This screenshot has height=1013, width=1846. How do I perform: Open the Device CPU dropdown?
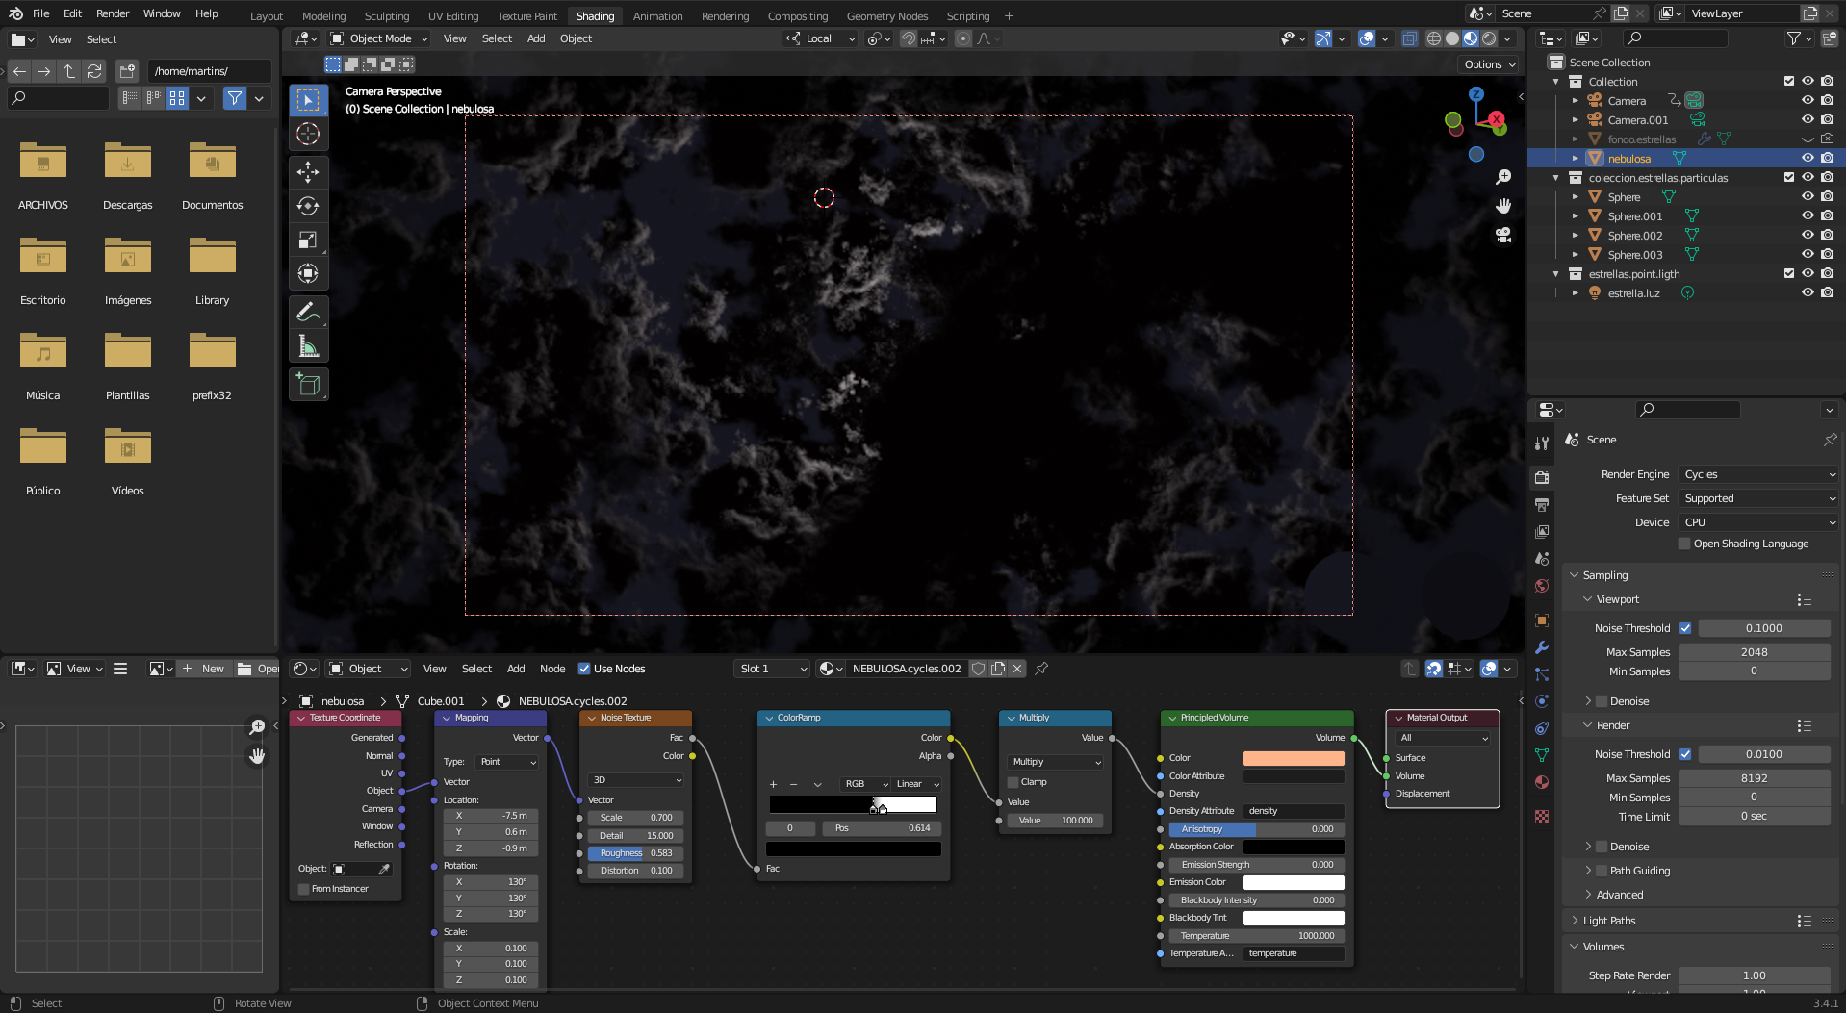(x=1759, y=522)
